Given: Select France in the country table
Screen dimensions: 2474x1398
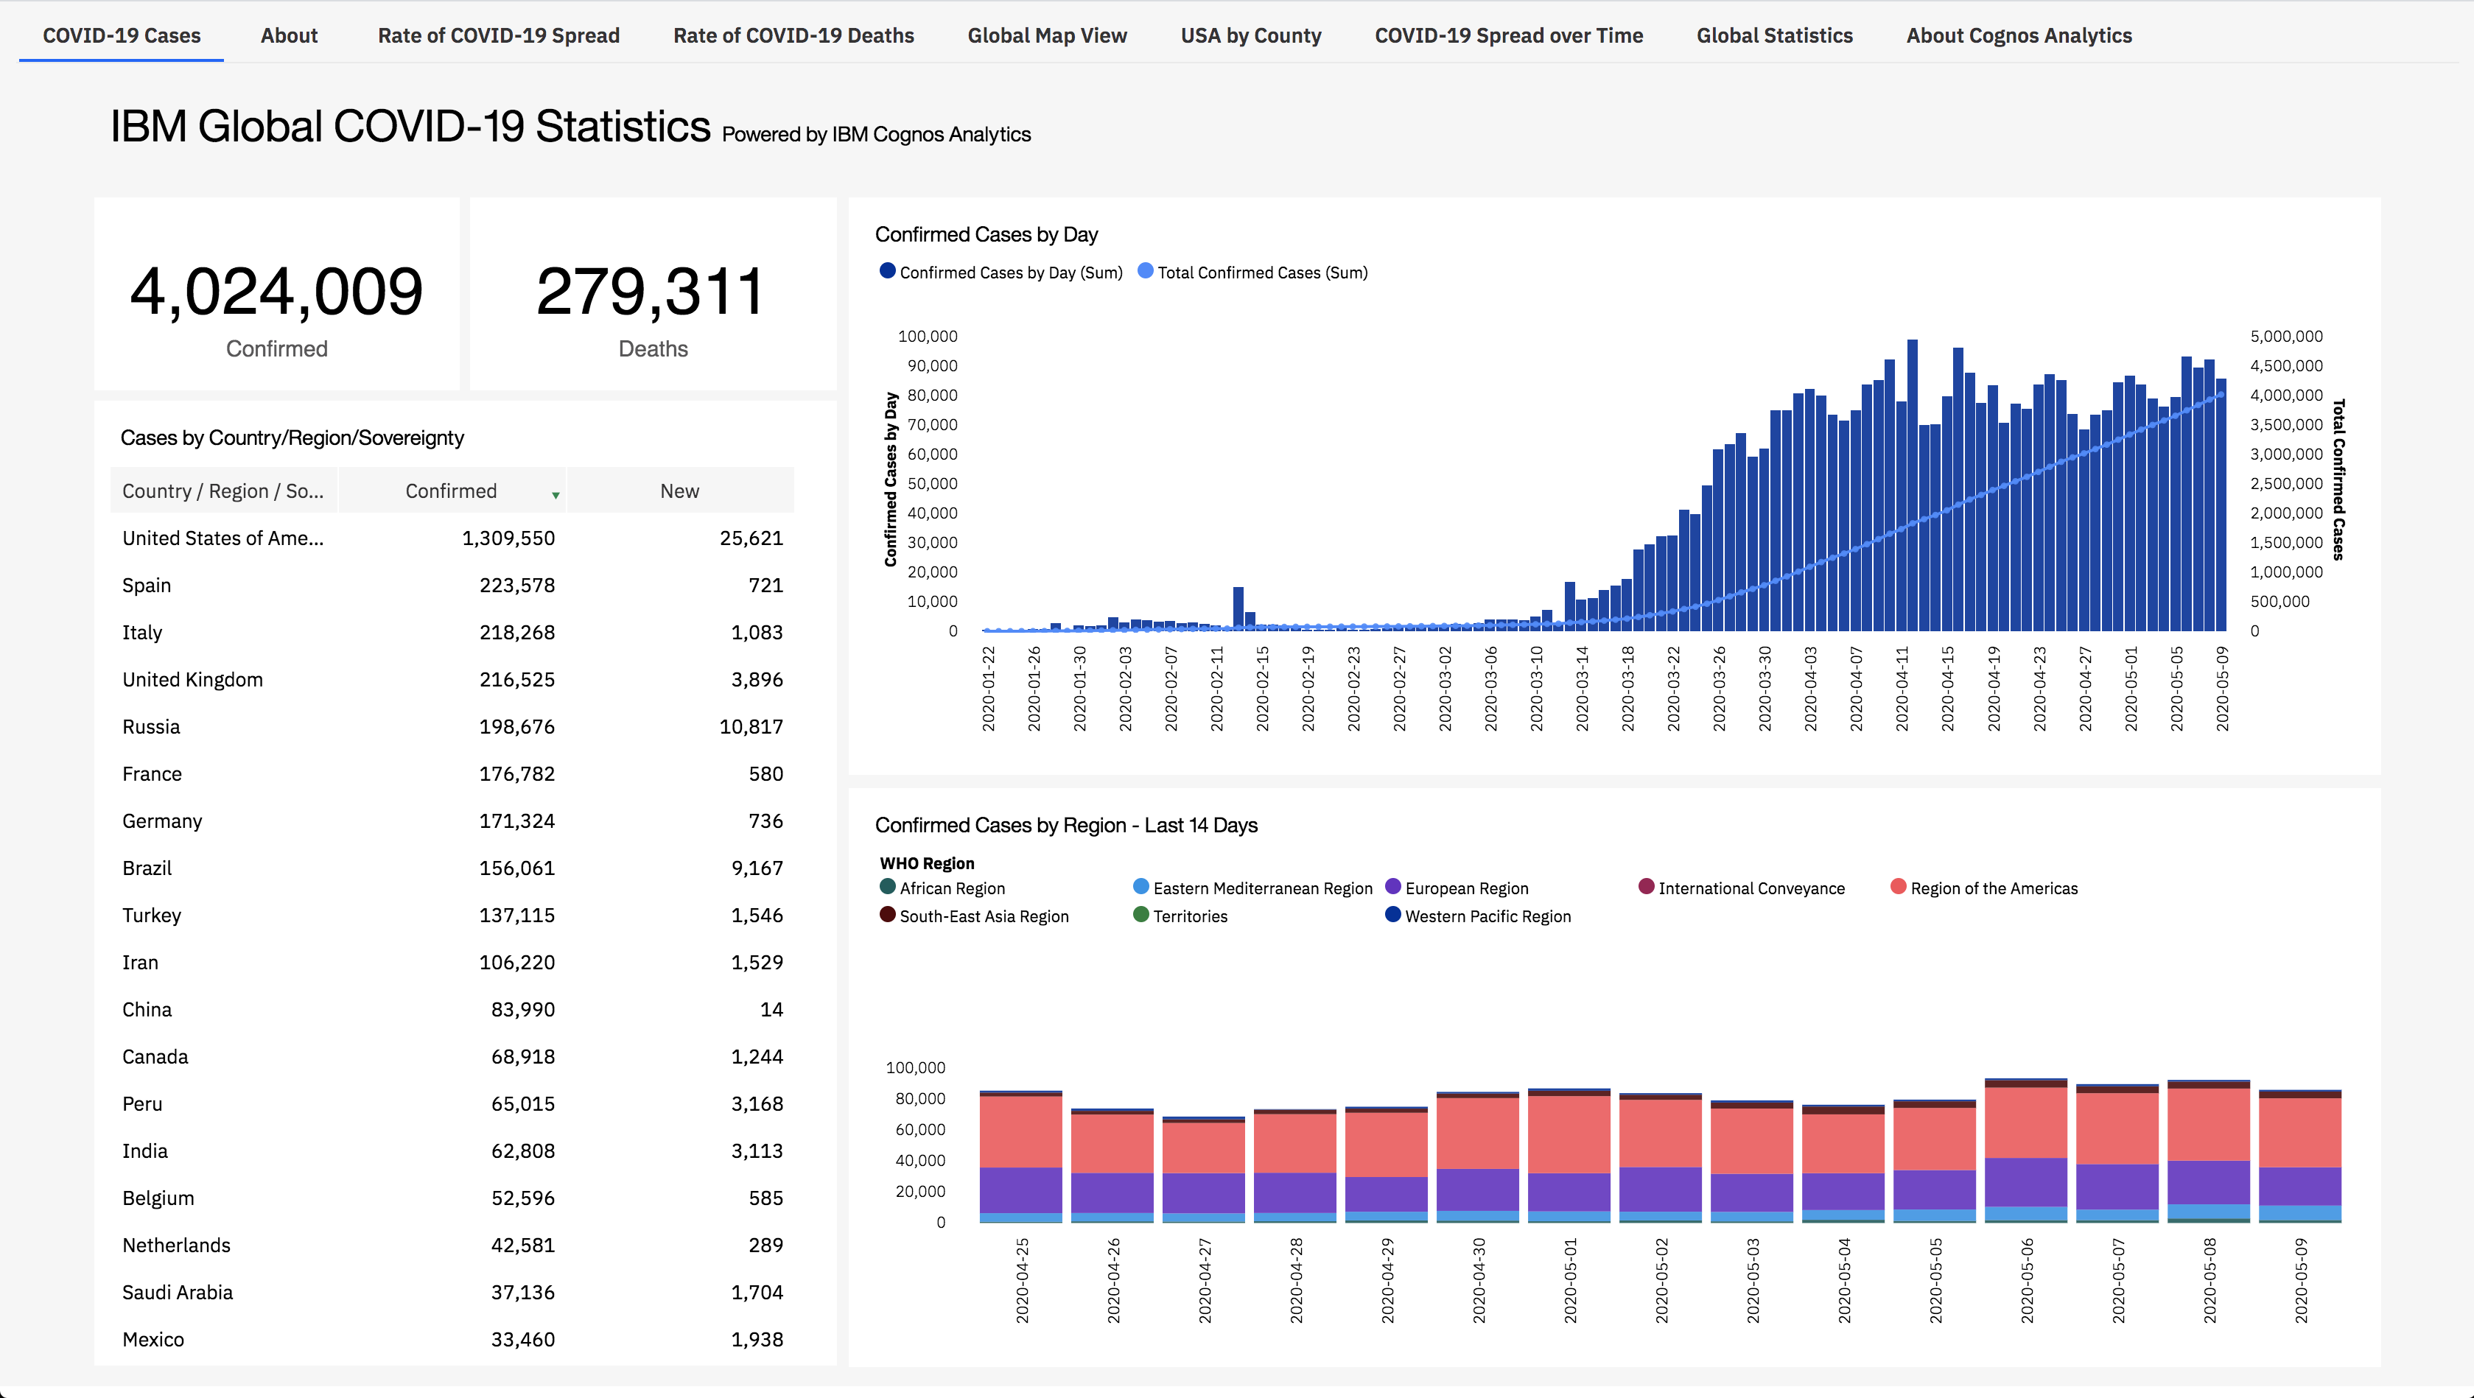Looking at the screenshot, I should coord(452,774).
